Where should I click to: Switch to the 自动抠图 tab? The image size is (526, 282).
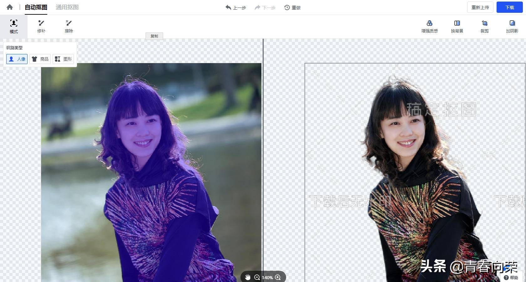36,7
